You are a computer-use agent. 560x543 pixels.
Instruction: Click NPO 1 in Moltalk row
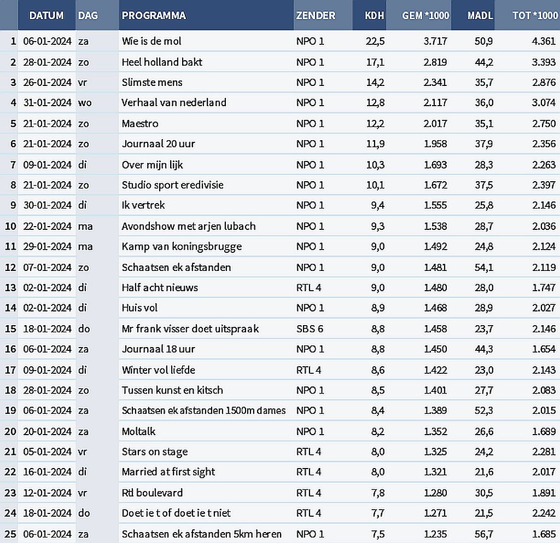click(310, 431)
